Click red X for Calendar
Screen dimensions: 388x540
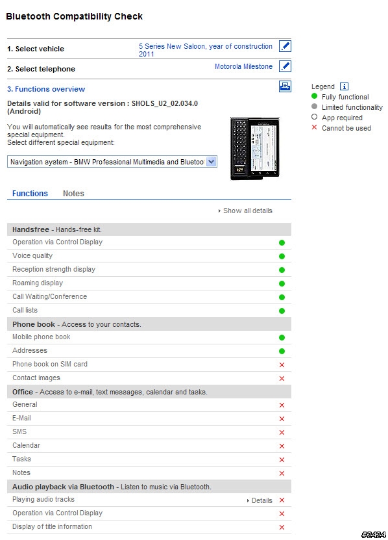tap(282, 446)
